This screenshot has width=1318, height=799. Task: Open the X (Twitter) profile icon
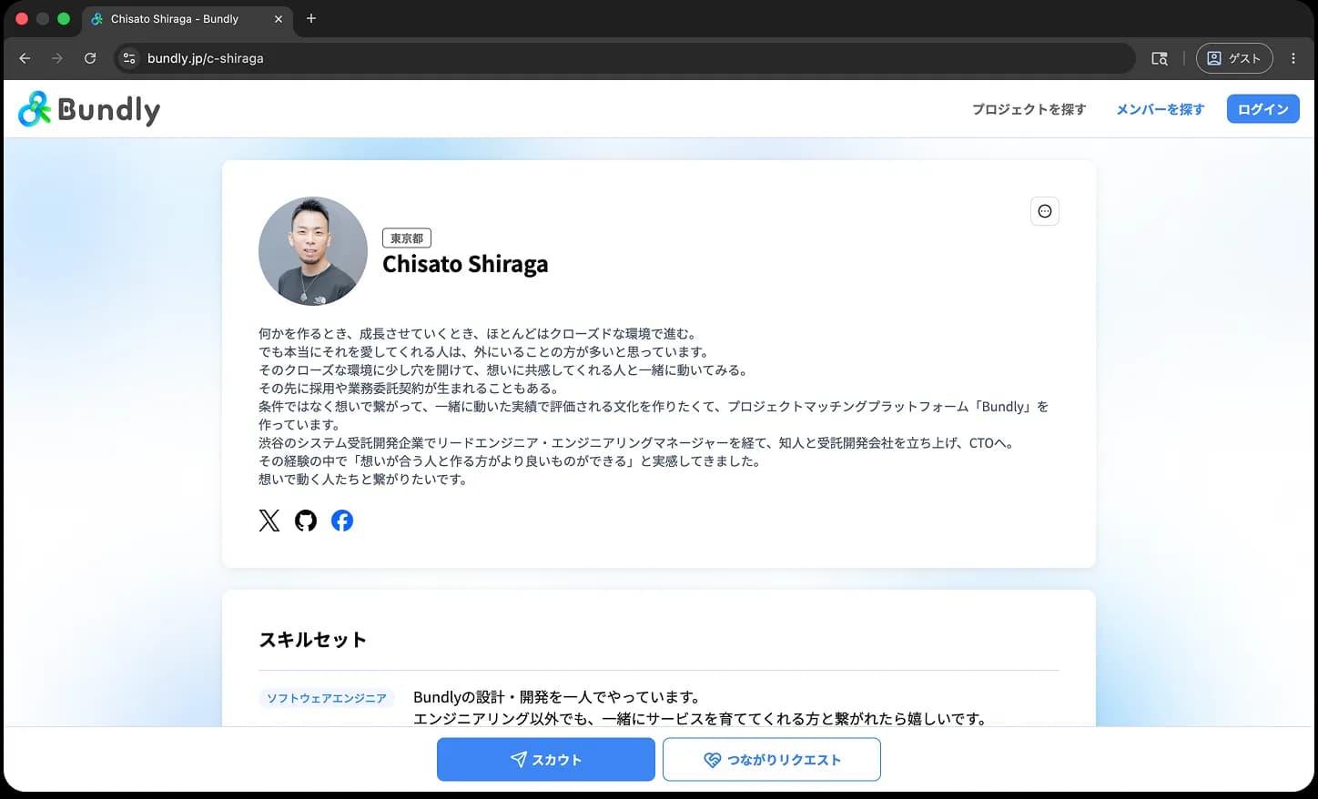coord(269,521)
